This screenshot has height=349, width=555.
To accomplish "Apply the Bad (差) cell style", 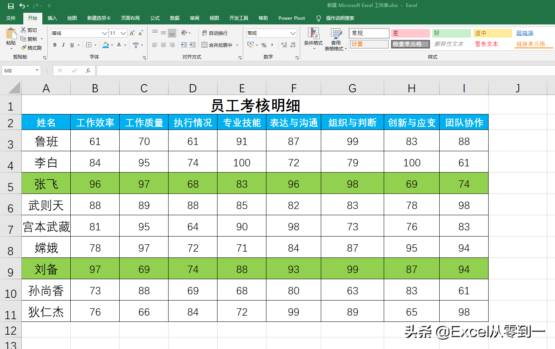I will [x=410, y=33].
